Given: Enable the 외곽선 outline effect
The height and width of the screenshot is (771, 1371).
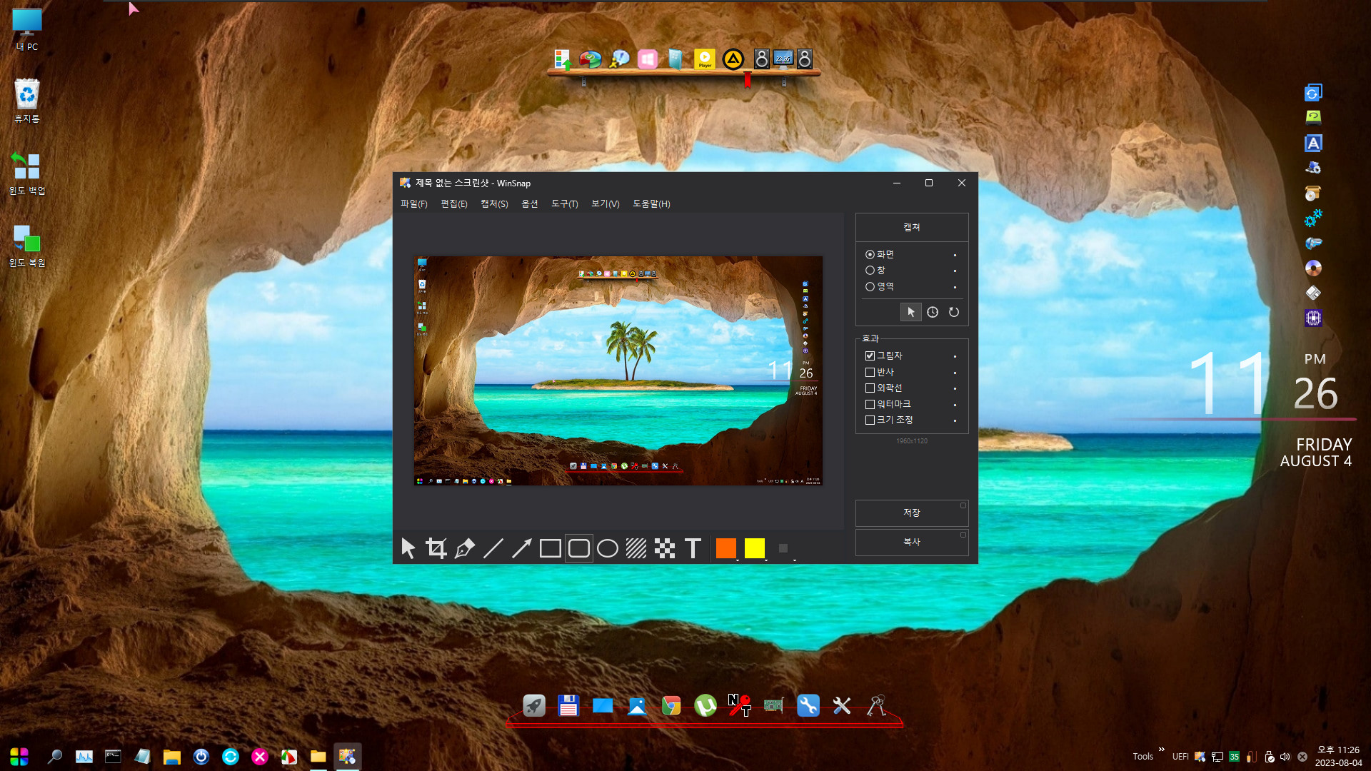Looking at the screenshot, I should point(870,388).
